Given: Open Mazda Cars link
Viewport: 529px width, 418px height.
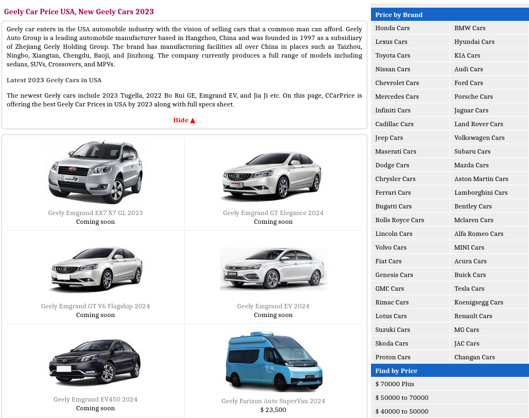Looking at the screenshot, I should (x=471, y=165).
